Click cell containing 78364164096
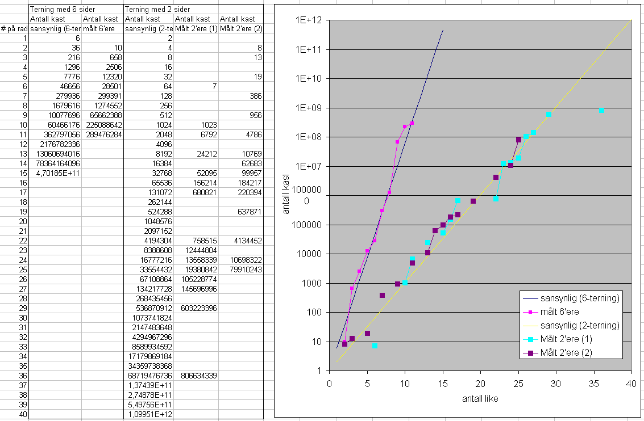Image resolution: width=644 pixels, height=421 pixels. (x=55, y=163)
